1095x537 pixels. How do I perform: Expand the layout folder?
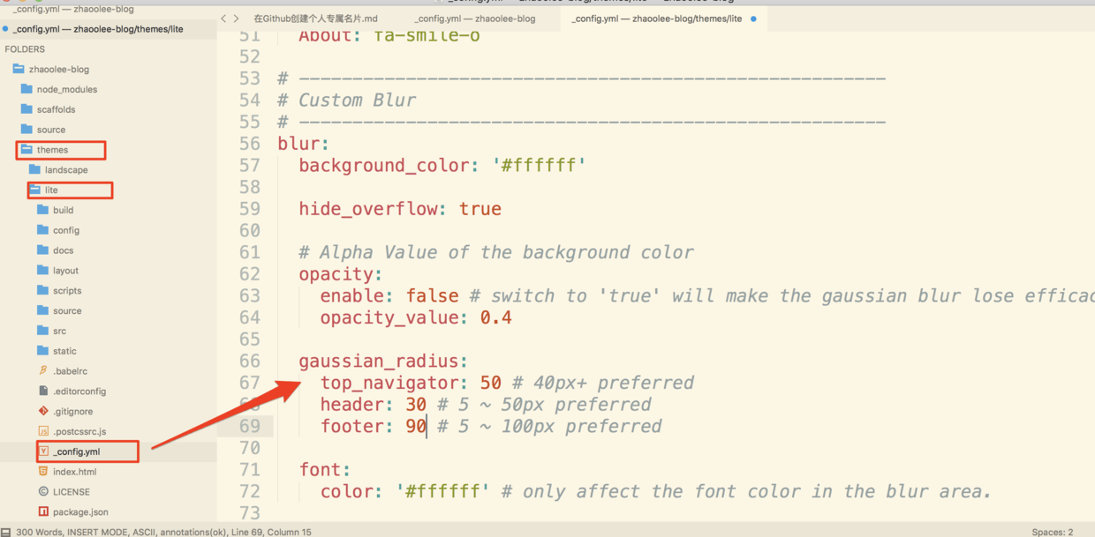coord(65,271)
